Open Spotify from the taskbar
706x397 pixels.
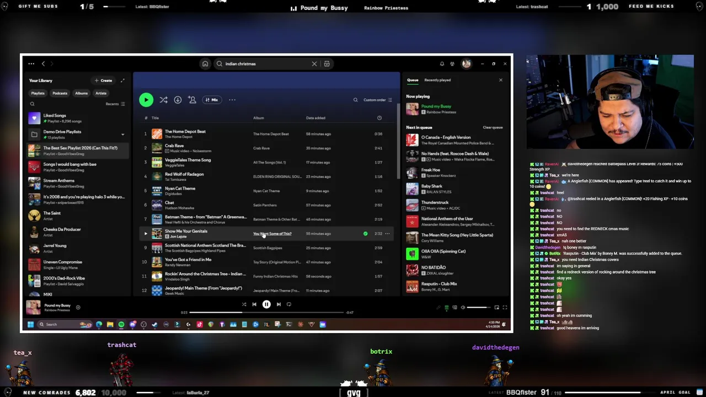click(x=121, y=324)
